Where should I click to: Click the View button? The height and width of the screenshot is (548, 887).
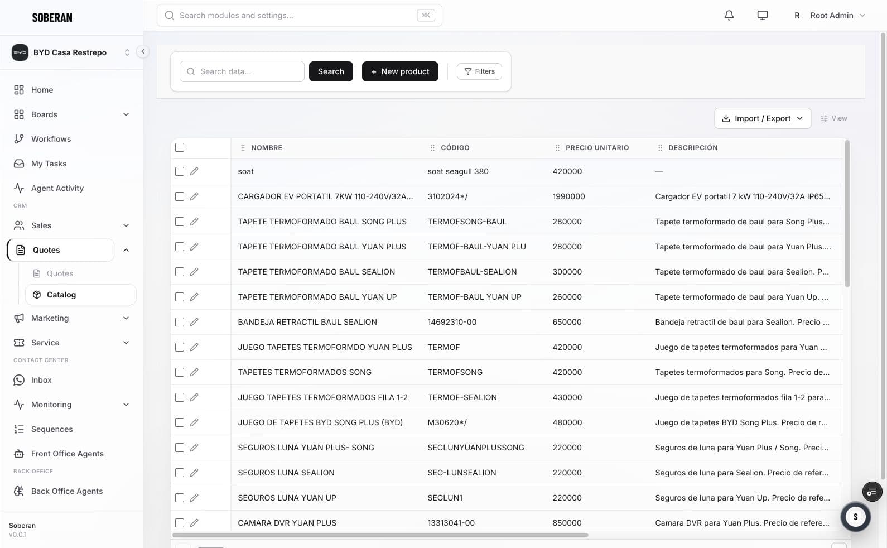834,118
